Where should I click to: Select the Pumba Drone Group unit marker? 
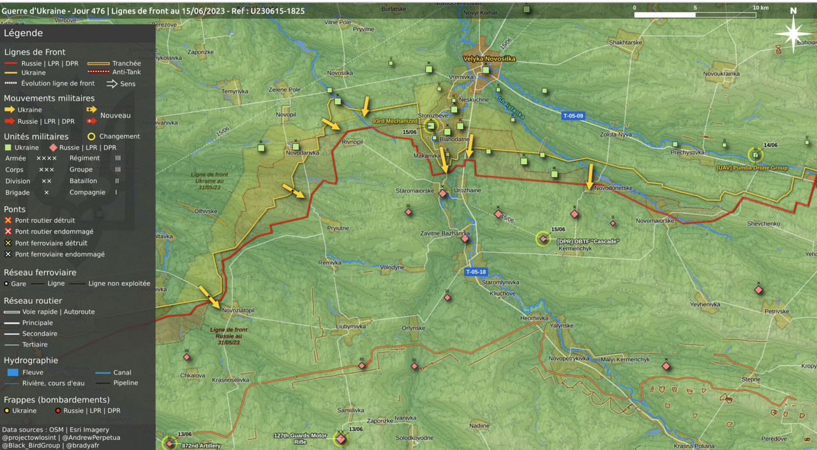tap(755, 154)
